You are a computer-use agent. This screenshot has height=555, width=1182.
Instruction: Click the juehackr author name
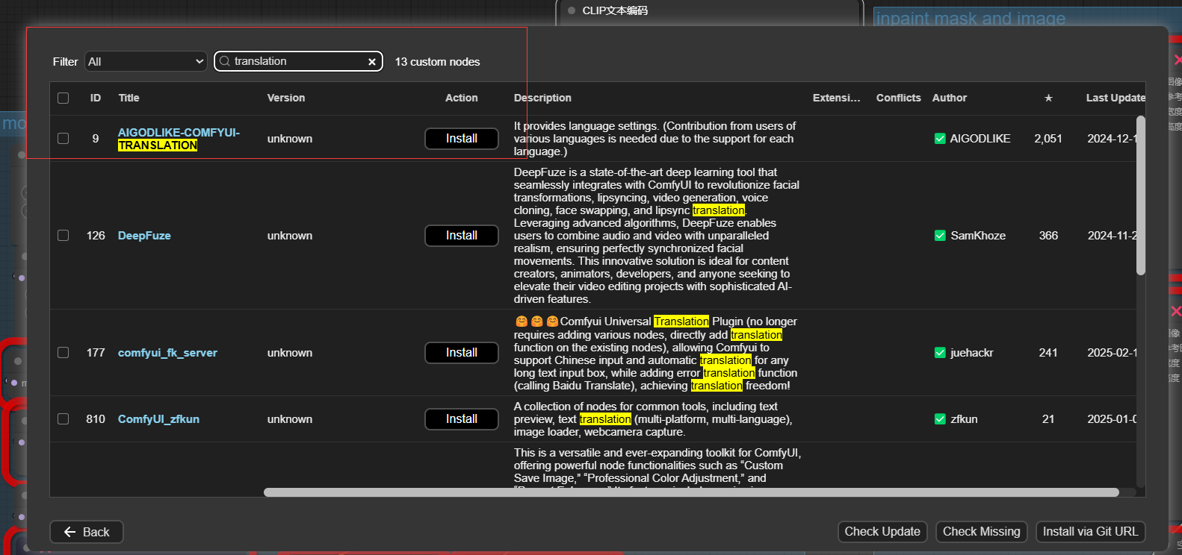pos(972,353)
